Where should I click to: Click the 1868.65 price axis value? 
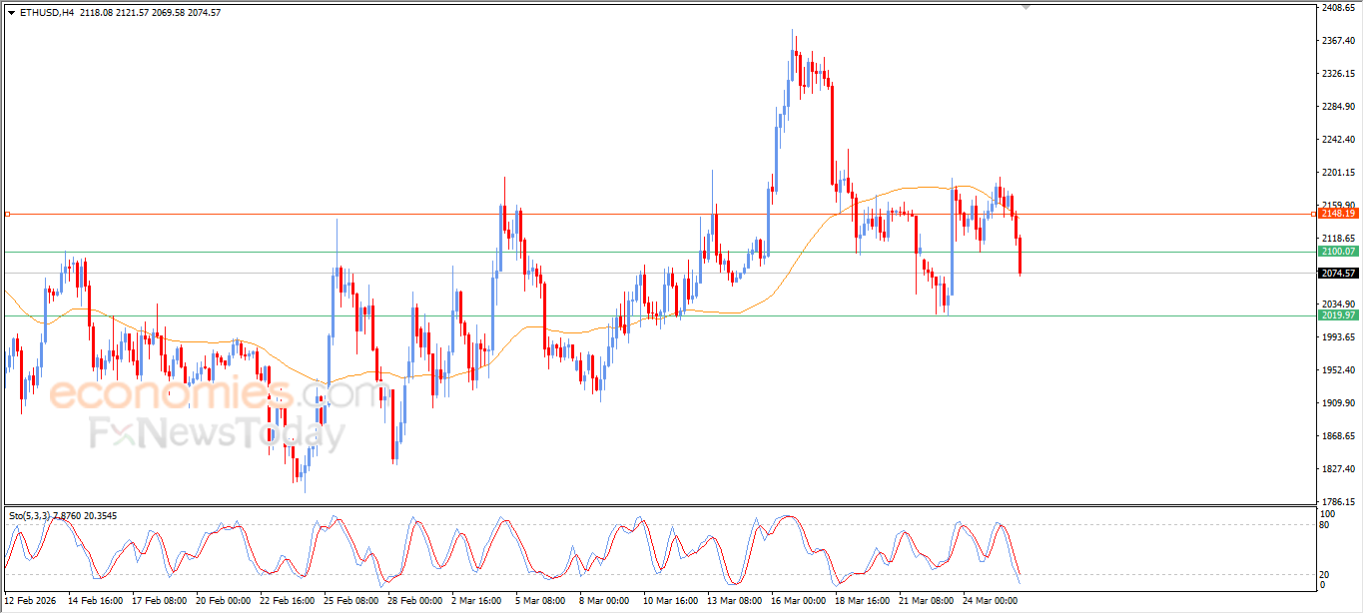(x=1338, y=436)
